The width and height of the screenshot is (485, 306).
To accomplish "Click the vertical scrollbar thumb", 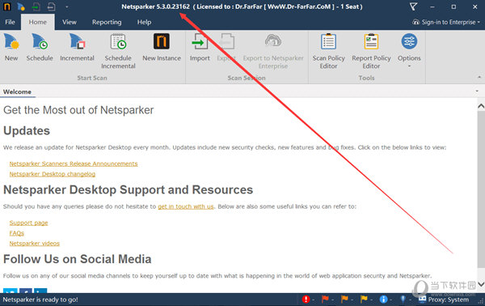I will click(481, 189).
